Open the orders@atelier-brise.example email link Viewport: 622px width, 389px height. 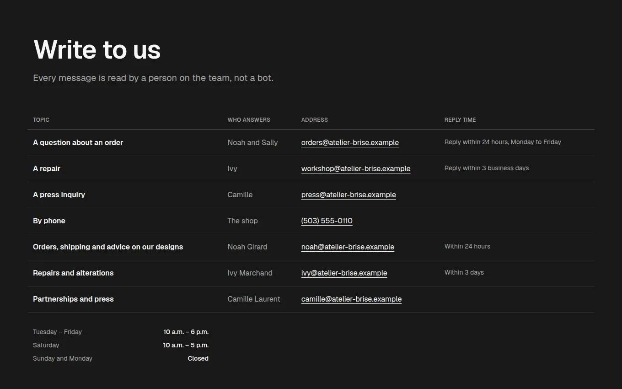(350, 143)
